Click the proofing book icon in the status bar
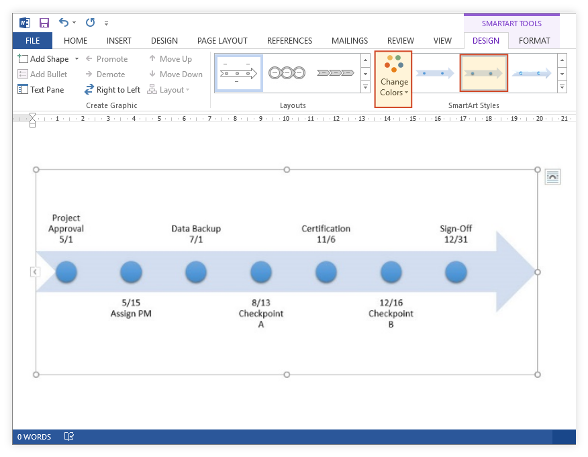This screenshot has height=457, width=588. tap(68, 437)
